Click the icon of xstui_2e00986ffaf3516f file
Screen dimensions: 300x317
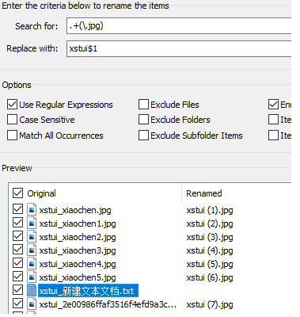[32, 304]
